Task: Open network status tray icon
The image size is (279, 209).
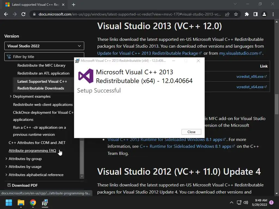Action: point(239,202)
